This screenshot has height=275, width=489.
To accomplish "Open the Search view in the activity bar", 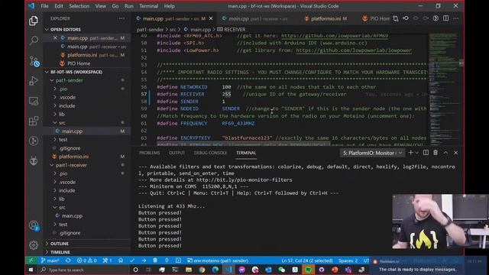I will tap(34, 40).
